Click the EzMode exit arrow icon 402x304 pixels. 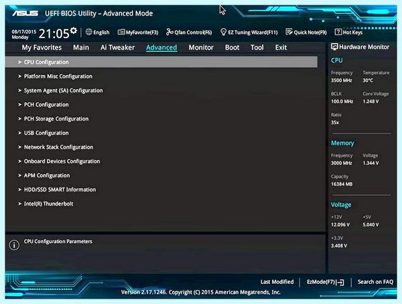340,282
